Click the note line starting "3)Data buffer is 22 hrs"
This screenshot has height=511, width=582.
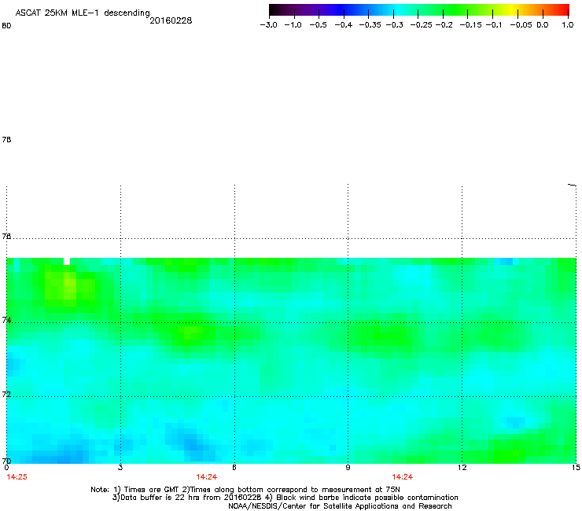coord(285,498)
